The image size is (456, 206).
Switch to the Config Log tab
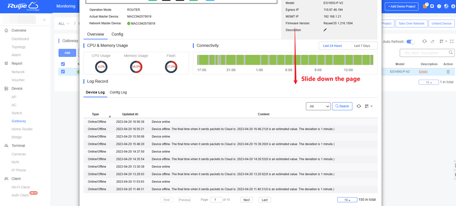pyautogui.click(x=118, y=92)
